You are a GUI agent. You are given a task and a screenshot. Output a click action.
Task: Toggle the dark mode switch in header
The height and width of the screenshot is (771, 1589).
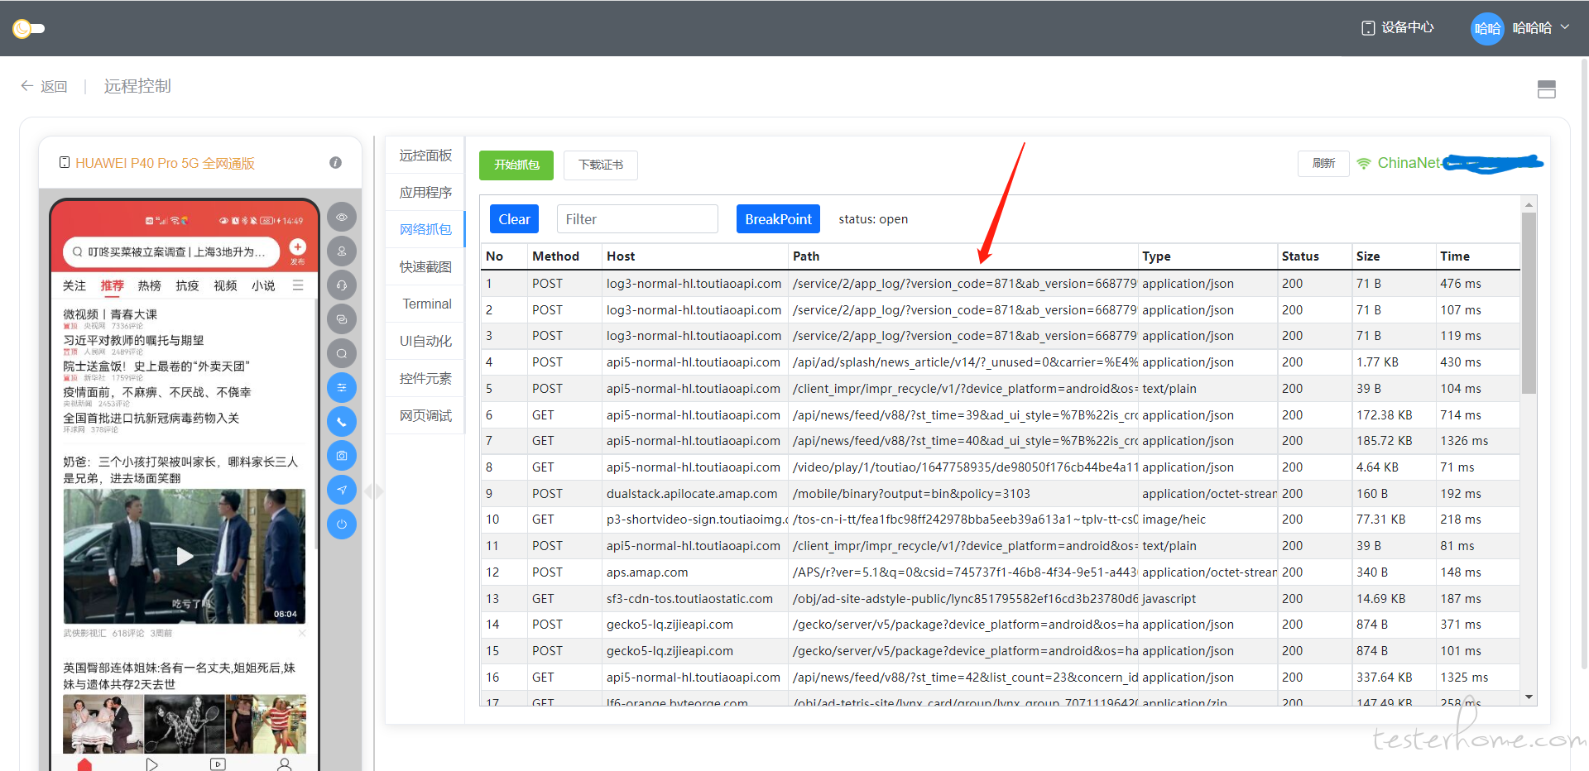(29, 29)
